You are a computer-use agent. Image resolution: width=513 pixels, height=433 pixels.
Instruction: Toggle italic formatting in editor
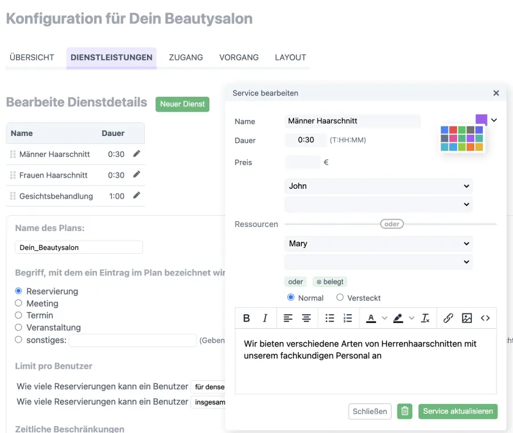265,318
